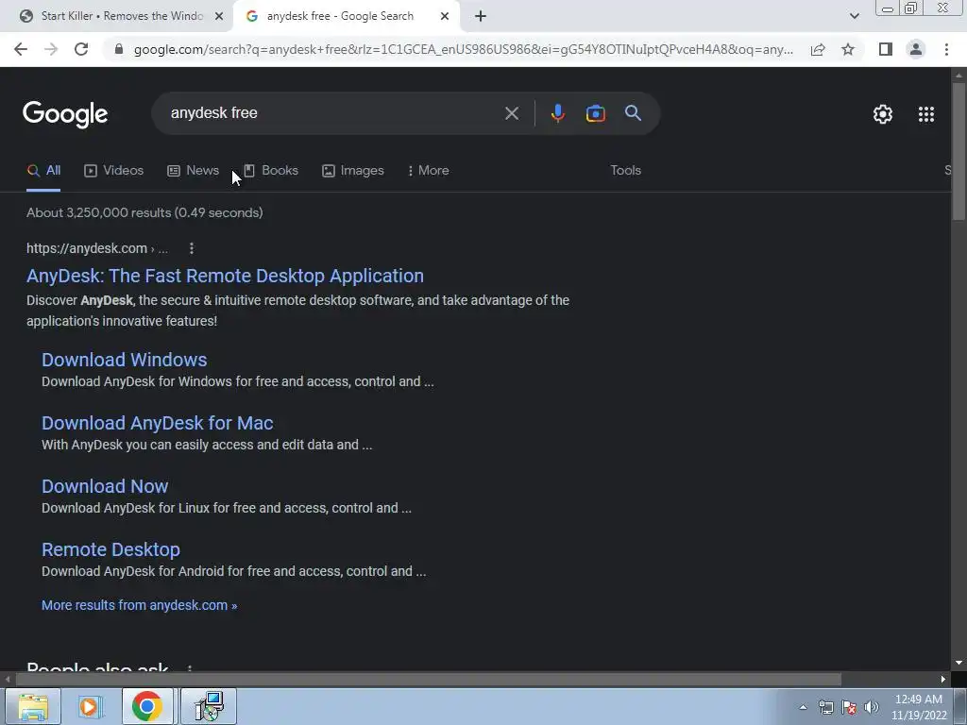The image size is (967, 725).
Task: Click the anydesk.com URL breadcrumb
Action: [97, 248]
